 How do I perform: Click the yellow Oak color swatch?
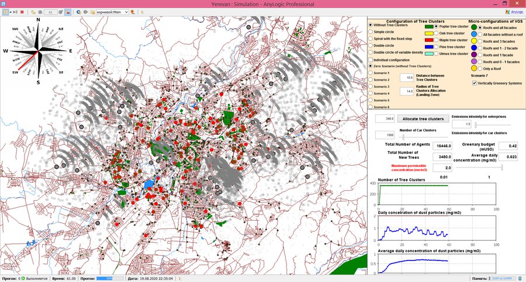[429, 33]
